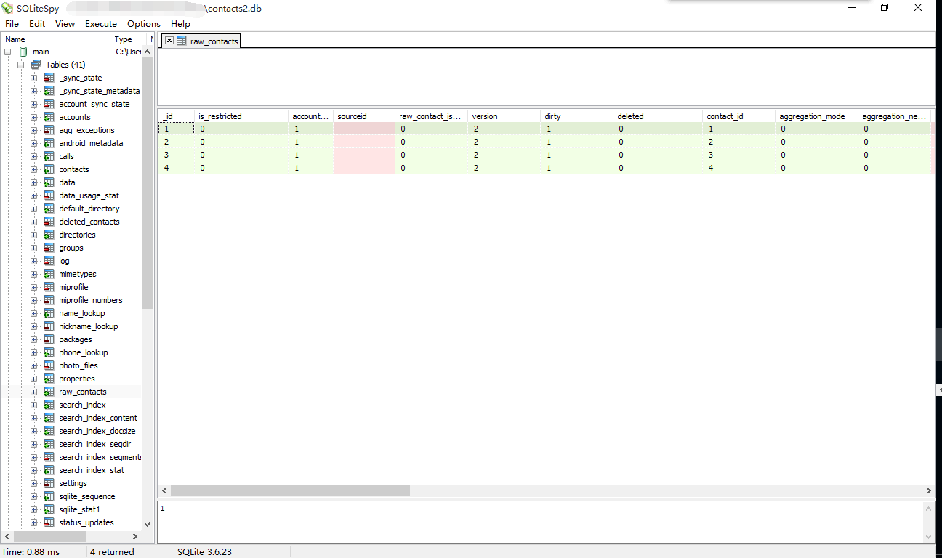Click the groups table icon
The width and height of the screenshot is (942, 558).
pos(49,248)
